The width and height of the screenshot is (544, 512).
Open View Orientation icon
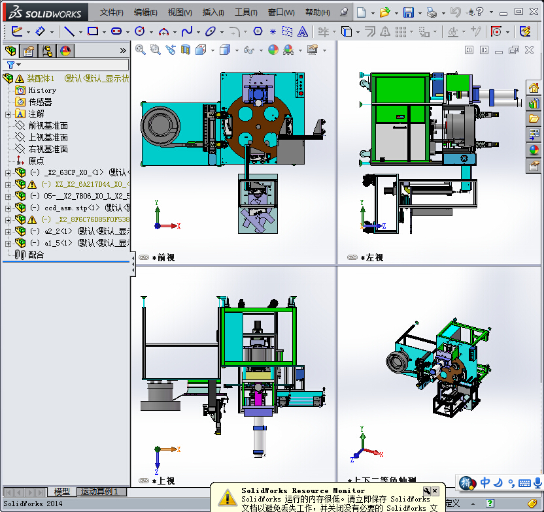pyautogui.click(x=201, y=50)
